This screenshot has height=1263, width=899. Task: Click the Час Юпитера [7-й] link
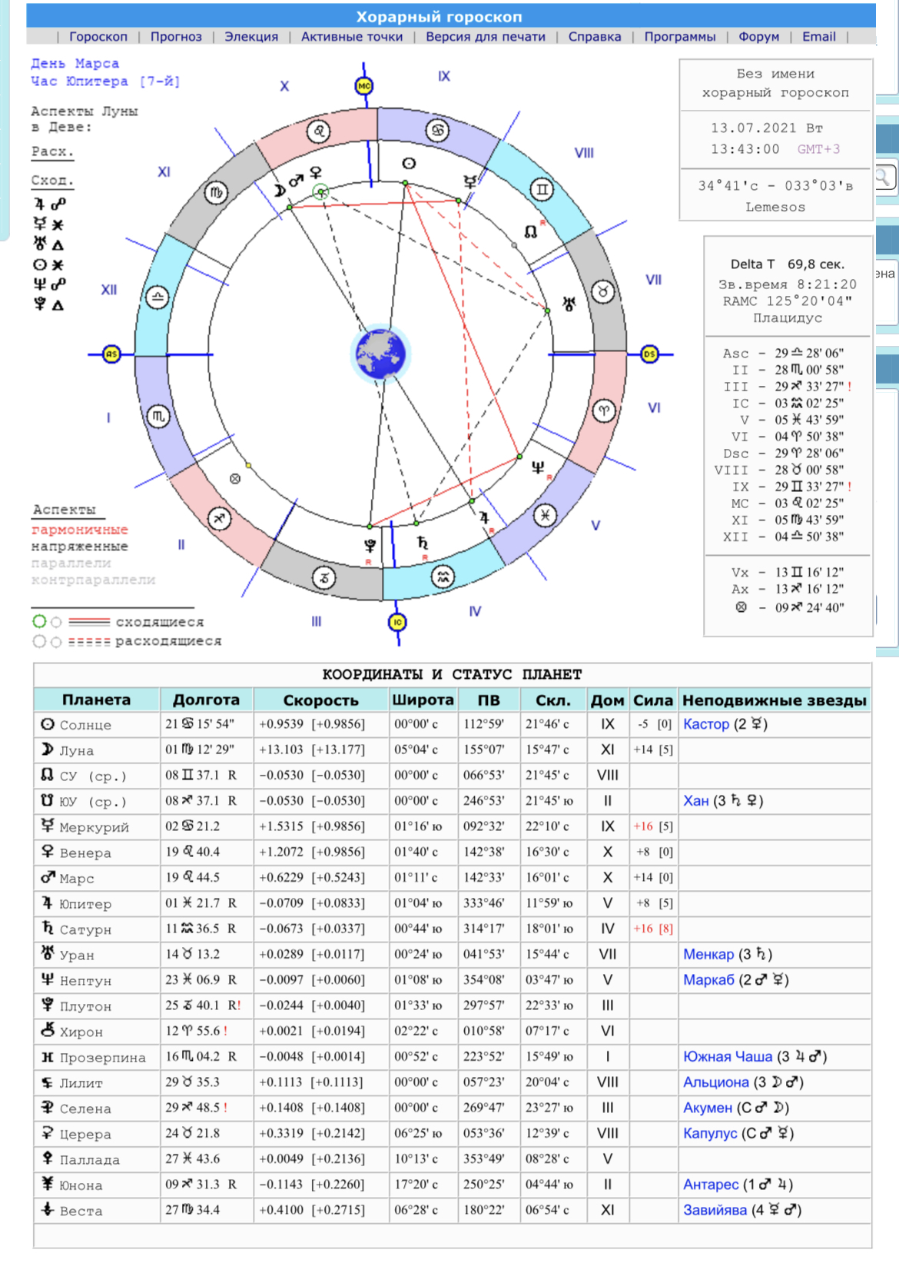tap(105, 81)
